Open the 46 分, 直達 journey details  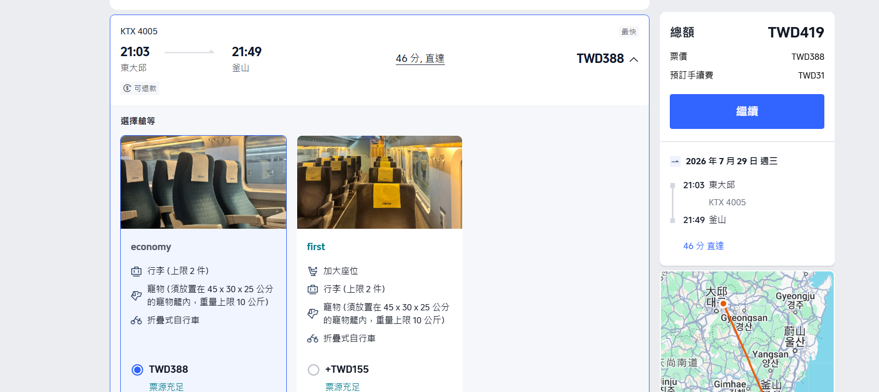tap(420, 58)
